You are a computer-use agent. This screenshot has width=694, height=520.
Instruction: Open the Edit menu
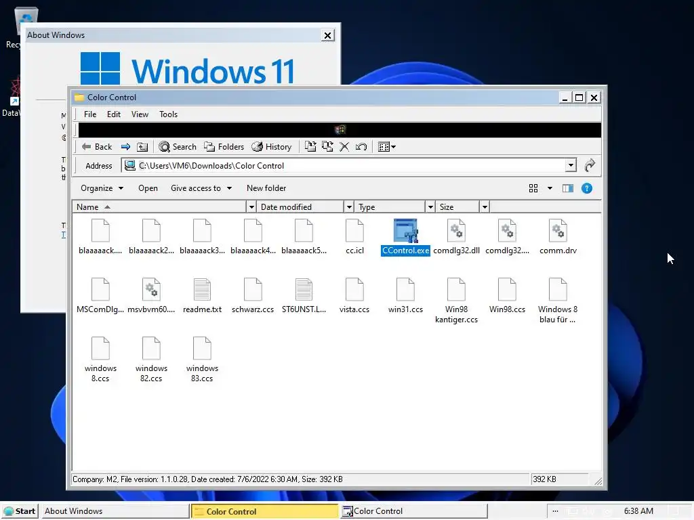(x=114, y=114)
